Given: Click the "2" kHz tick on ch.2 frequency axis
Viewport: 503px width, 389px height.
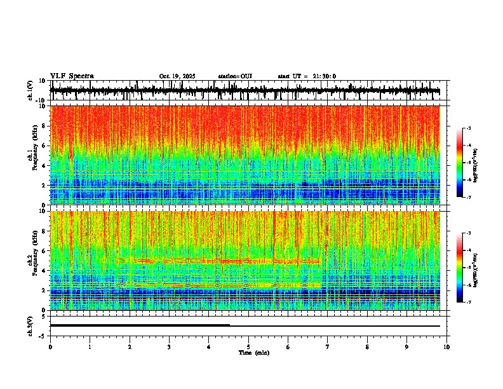Looking at the screenshot, I should click(44, 290).
